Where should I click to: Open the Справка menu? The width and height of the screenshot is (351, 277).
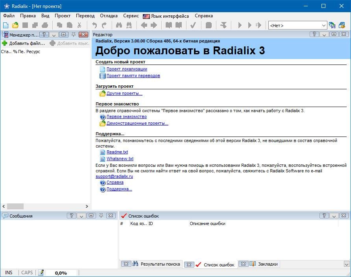pos(204,16)
